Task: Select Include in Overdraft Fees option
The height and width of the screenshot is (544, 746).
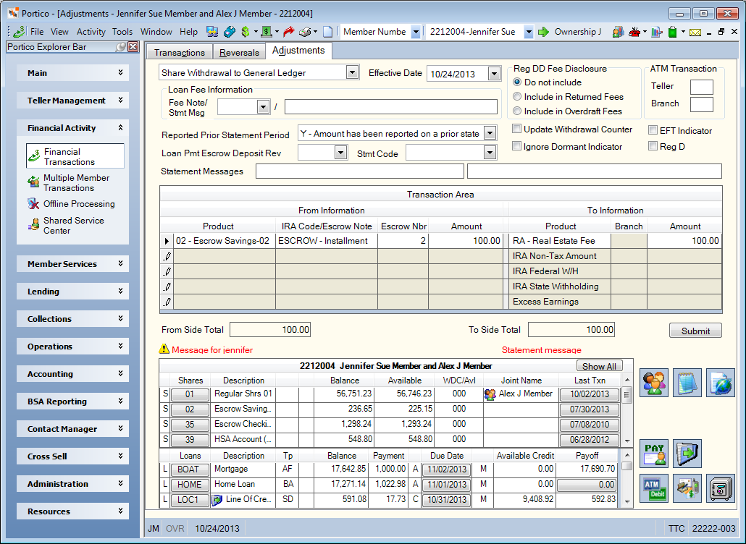Action: click(x=517, y=111)
